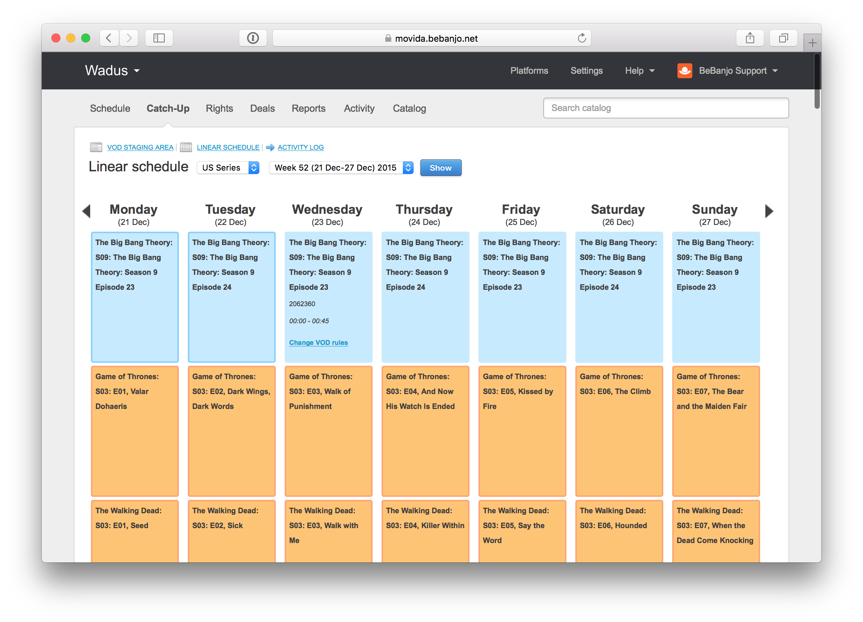Open the LINEAR SCHEDULE link

(x=228, y=147)
